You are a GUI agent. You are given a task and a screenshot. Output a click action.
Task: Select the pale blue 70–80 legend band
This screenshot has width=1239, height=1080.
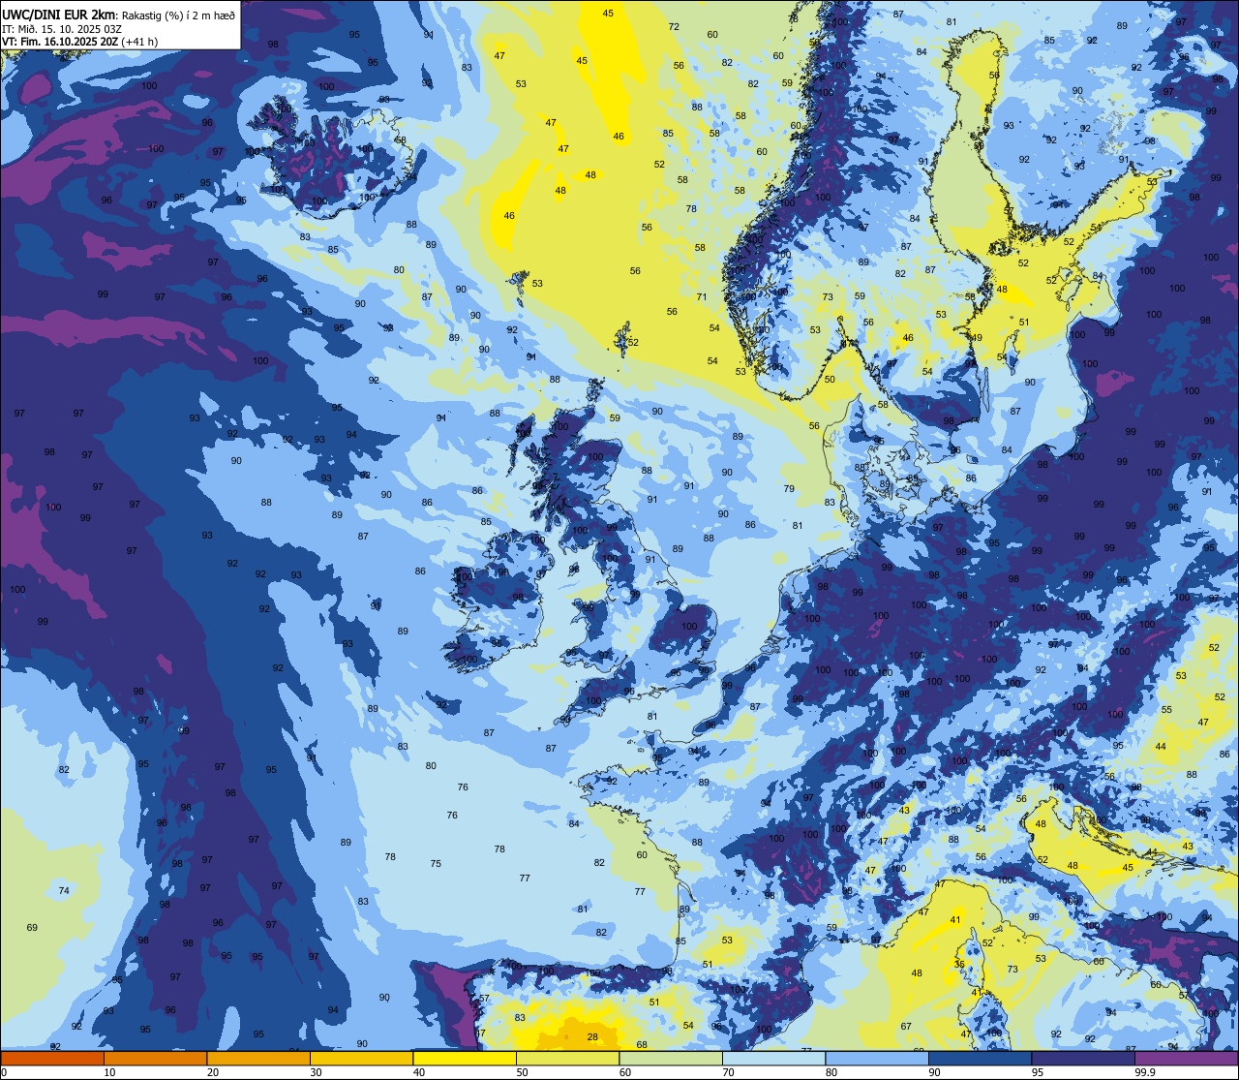773,1058
